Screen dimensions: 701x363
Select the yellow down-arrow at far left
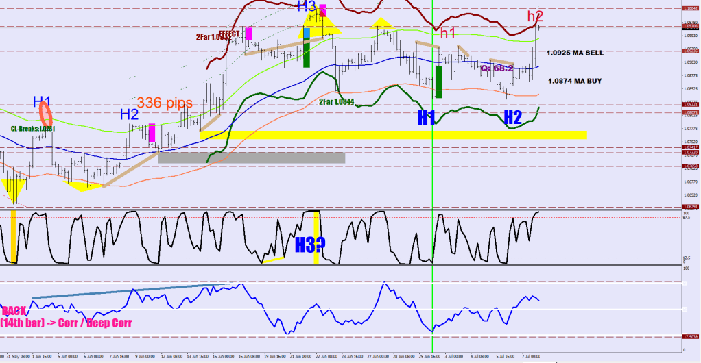(x=13, y=188)
